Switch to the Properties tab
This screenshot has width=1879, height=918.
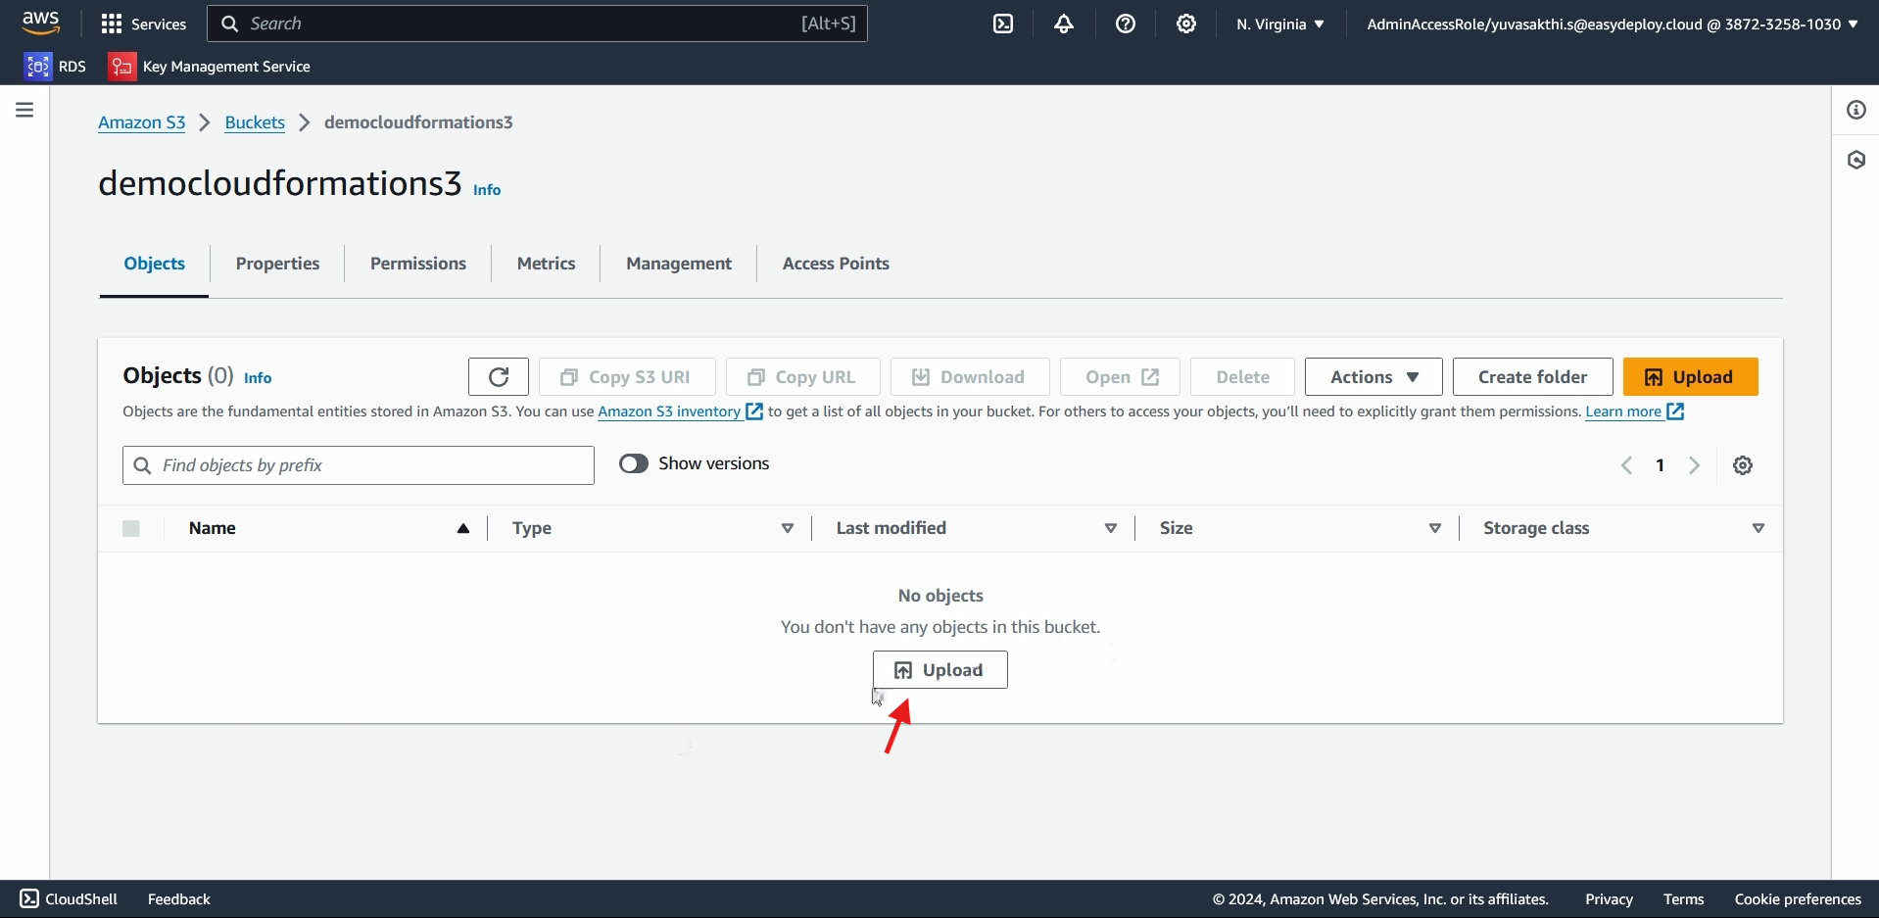coord(277,264)
